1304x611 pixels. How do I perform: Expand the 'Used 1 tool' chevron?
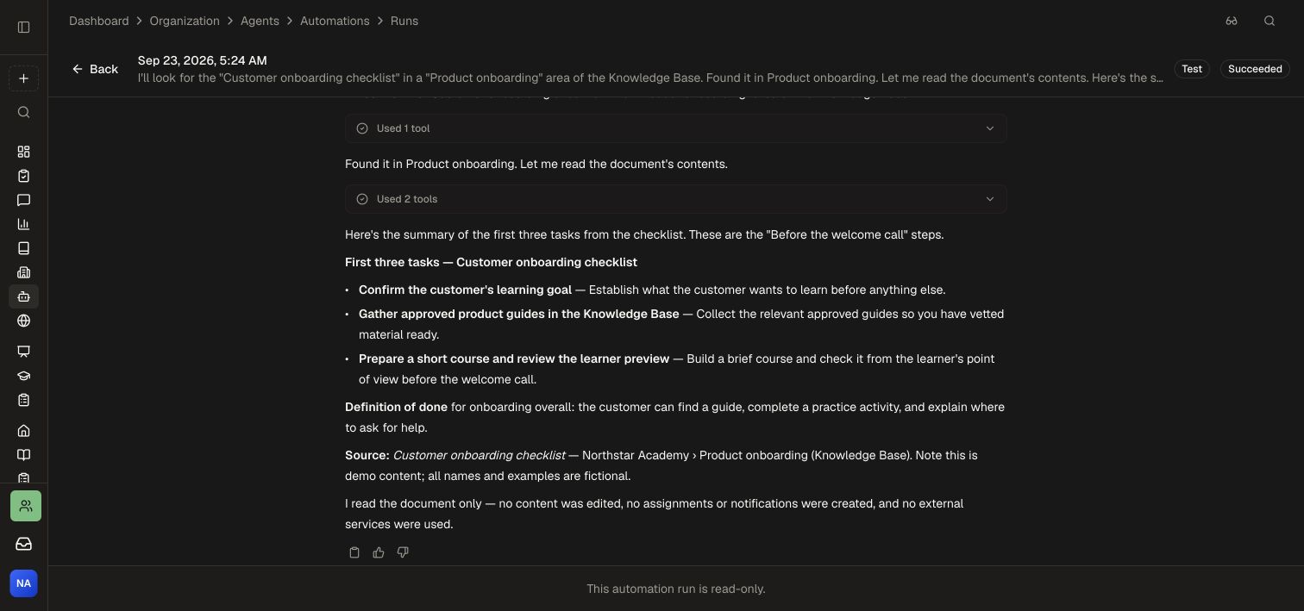[990, 128]
